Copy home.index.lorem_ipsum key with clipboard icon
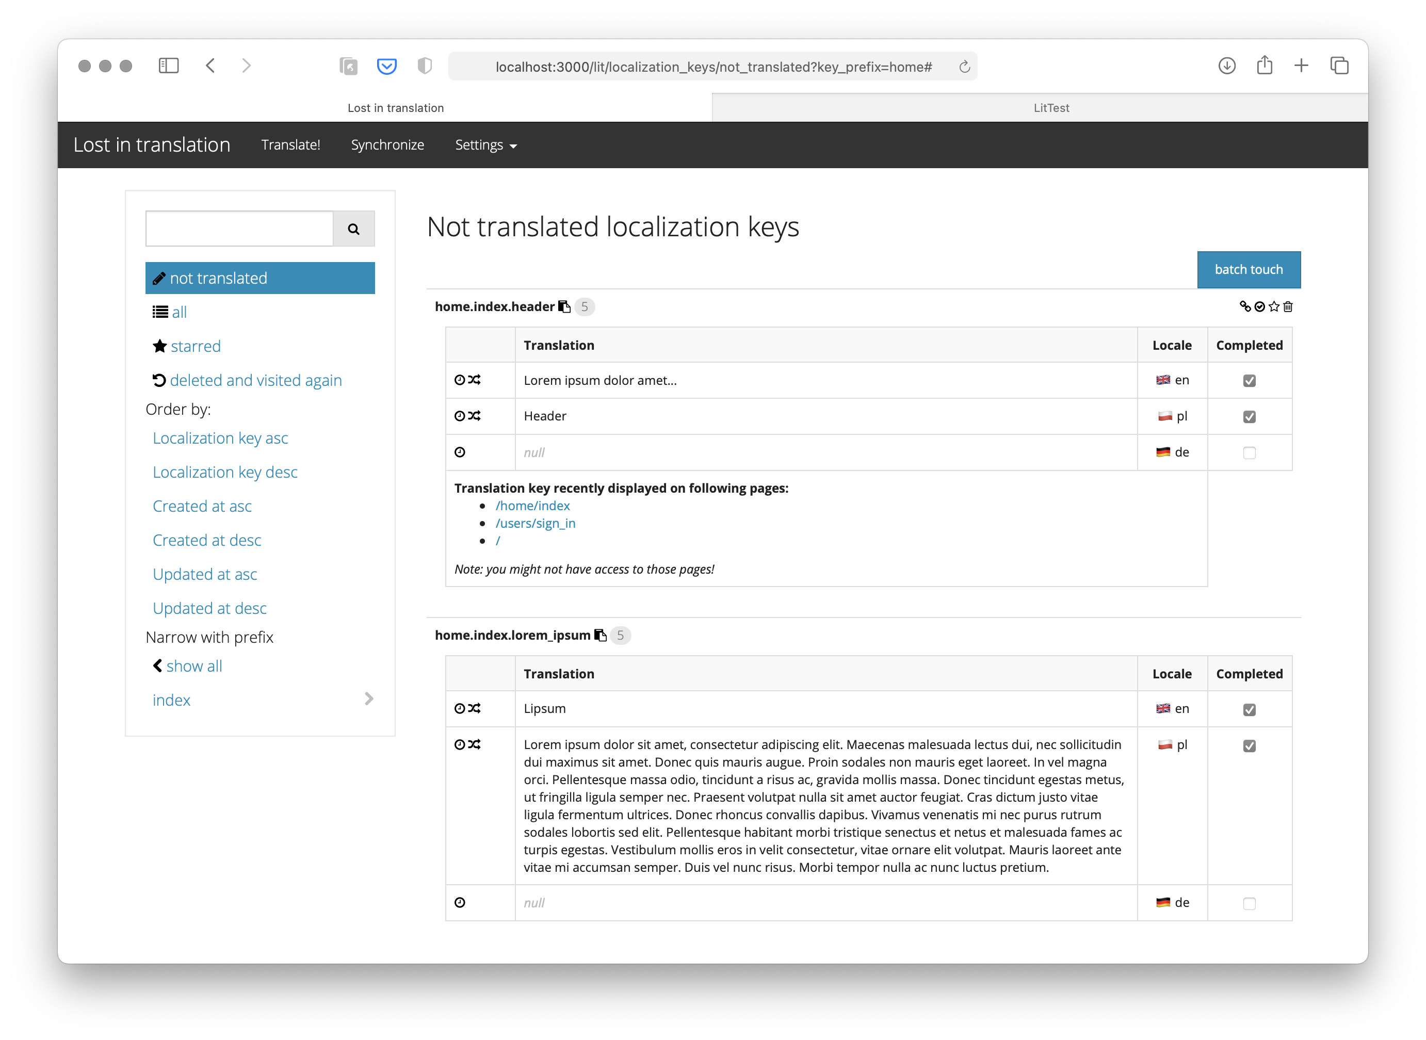The height and width of the screenshot is (1040, 1426). tap(601, 635)
